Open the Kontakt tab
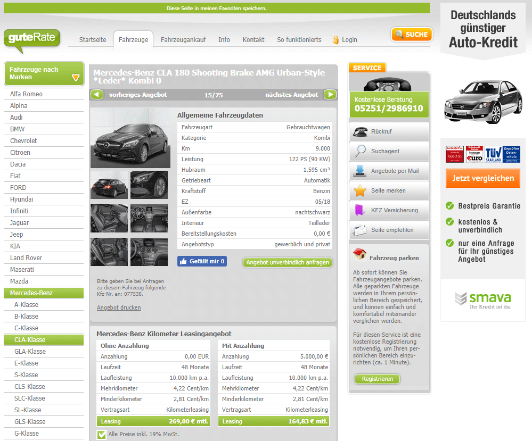The width and height of the screenshot is (532, 441). (x=253, y=40)
